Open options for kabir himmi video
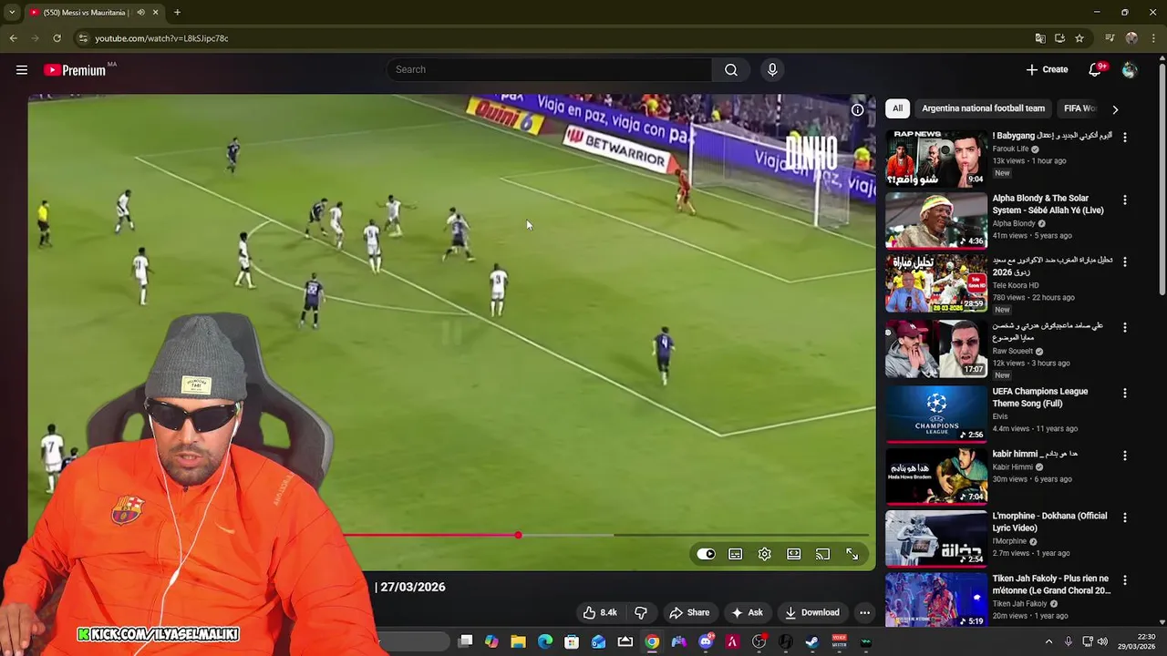1167x656 pixels. pos(1124,456)
